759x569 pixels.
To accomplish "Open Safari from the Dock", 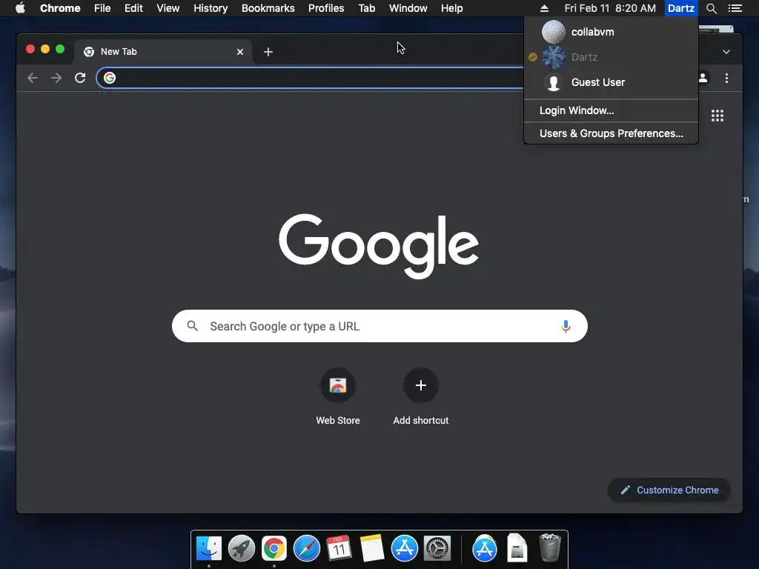I will tap(306, 549).
